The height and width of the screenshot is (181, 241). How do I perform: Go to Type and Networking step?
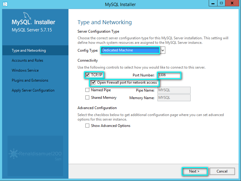coord(35,50)
